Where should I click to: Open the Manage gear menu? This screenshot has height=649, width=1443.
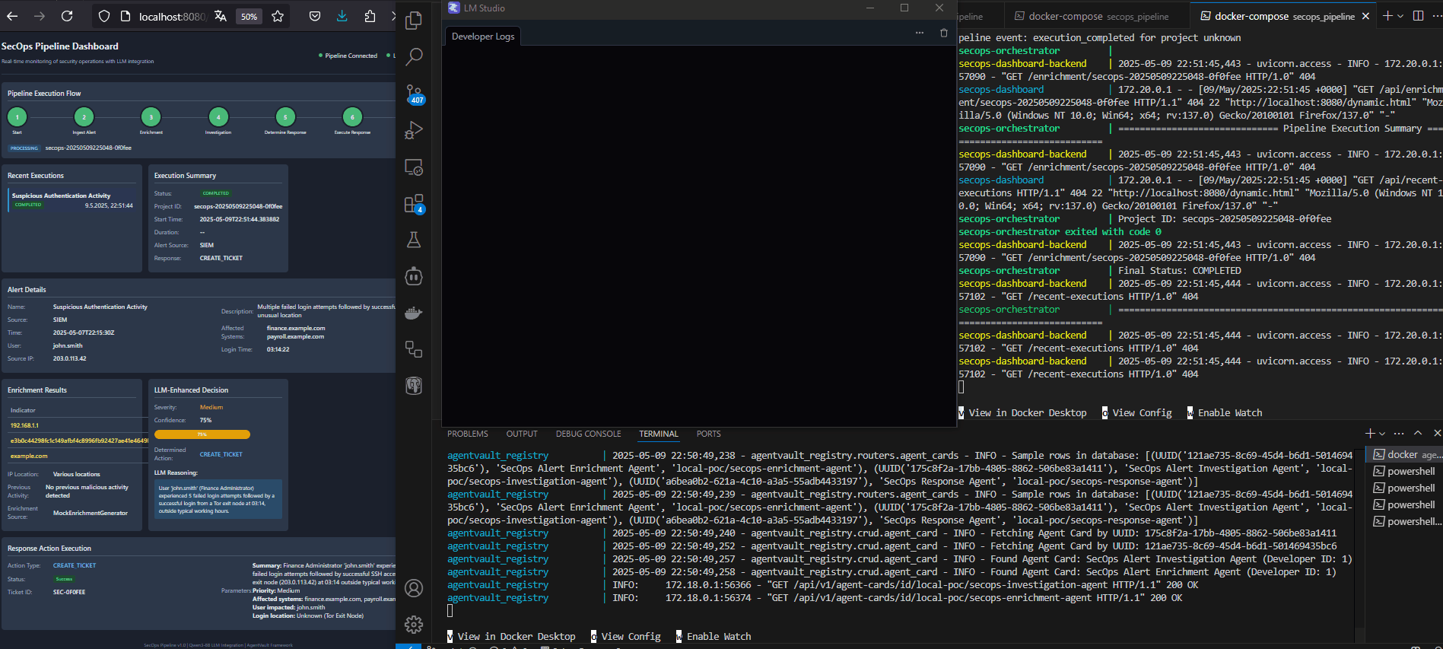(x=414, y=625)
